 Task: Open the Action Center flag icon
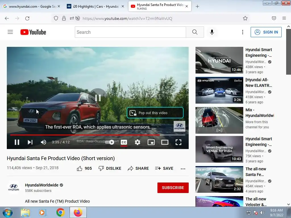255,213
